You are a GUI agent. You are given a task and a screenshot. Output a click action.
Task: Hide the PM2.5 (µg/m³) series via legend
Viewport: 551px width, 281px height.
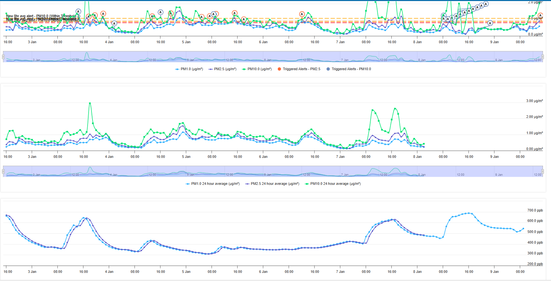point(222,69)
